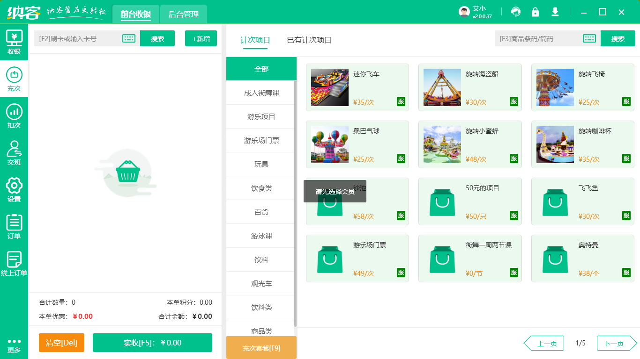Click the 旋转海盗船 thumbnail image
The image size is (640, 359).
pyautogui.click(x=442, y=87)
